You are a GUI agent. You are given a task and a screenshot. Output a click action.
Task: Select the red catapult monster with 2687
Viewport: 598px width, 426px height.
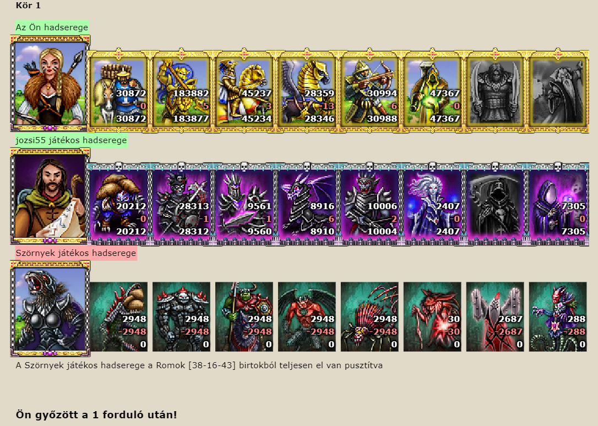tap(495, 316)
